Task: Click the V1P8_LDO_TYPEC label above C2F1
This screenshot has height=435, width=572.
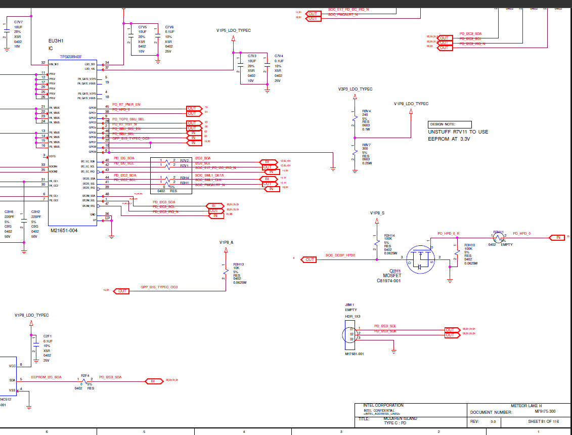Action: pyautogui.click(x=32, y=315)
